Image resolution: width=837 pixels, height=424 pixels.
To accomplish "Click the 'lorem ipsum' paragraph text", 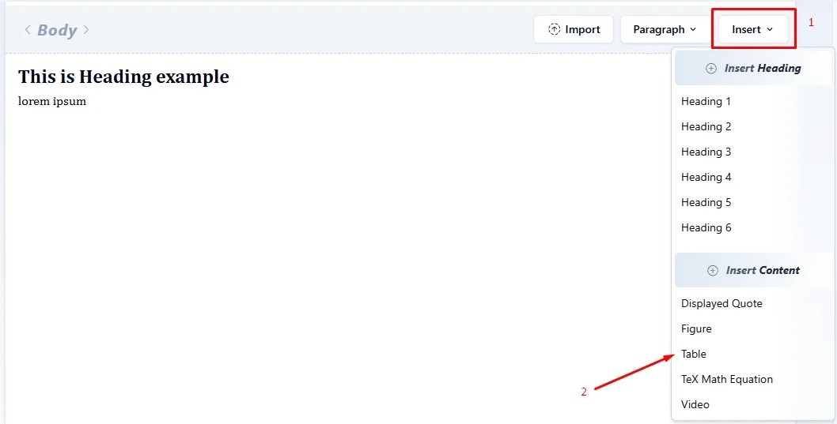I will tap(52, 101).
